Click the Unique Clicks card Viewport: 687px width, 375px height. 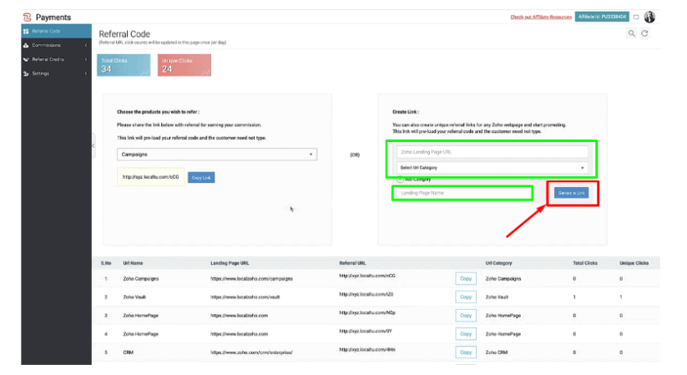[x=184, y=65]
